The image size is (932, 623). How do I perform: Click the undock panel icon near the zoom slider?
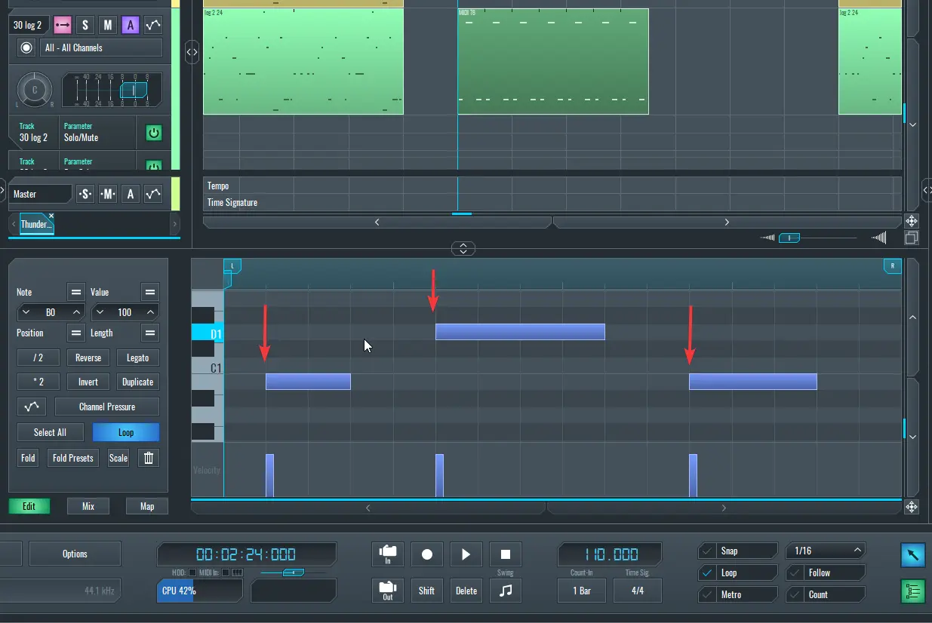pyautogui.click(x=911, y=238)
